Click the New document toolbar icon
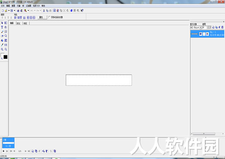 3,10
